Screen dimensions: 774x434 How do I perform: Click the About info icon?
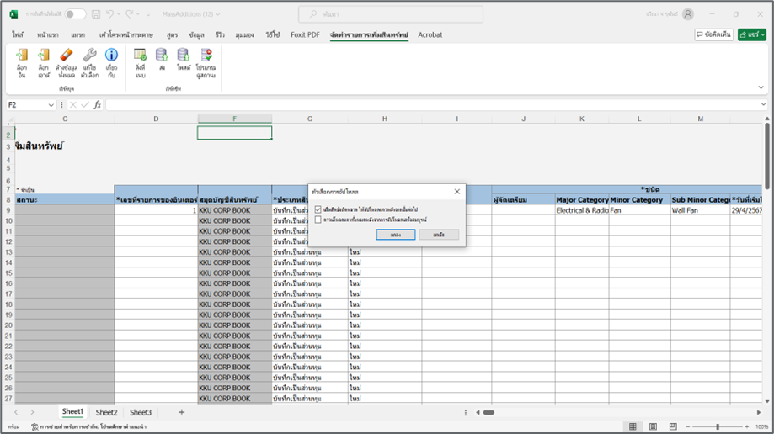[x=111, y=56]
